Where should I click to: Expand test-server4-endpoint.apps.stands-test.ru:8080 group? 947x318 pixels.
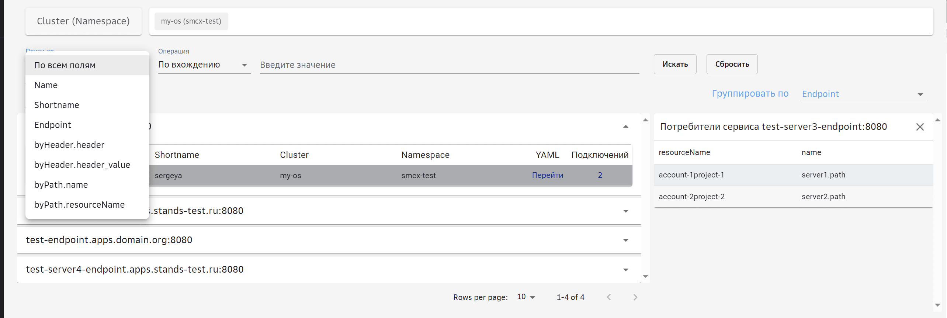pyautogui.click(x=625, y=270)
